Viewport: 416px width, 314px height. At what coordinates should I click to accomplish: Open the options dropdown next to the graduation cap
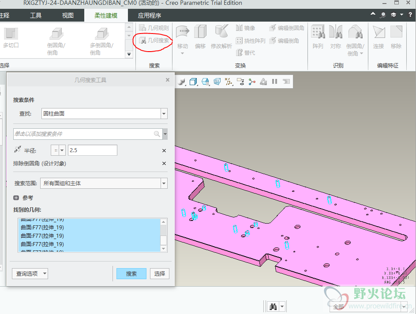pos(402,15)
